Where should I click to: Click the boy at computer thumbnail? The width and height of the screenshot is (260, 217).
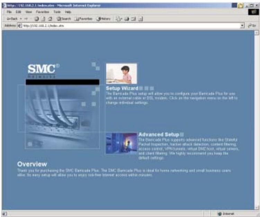pyautogui.click(x=122, y=73)
